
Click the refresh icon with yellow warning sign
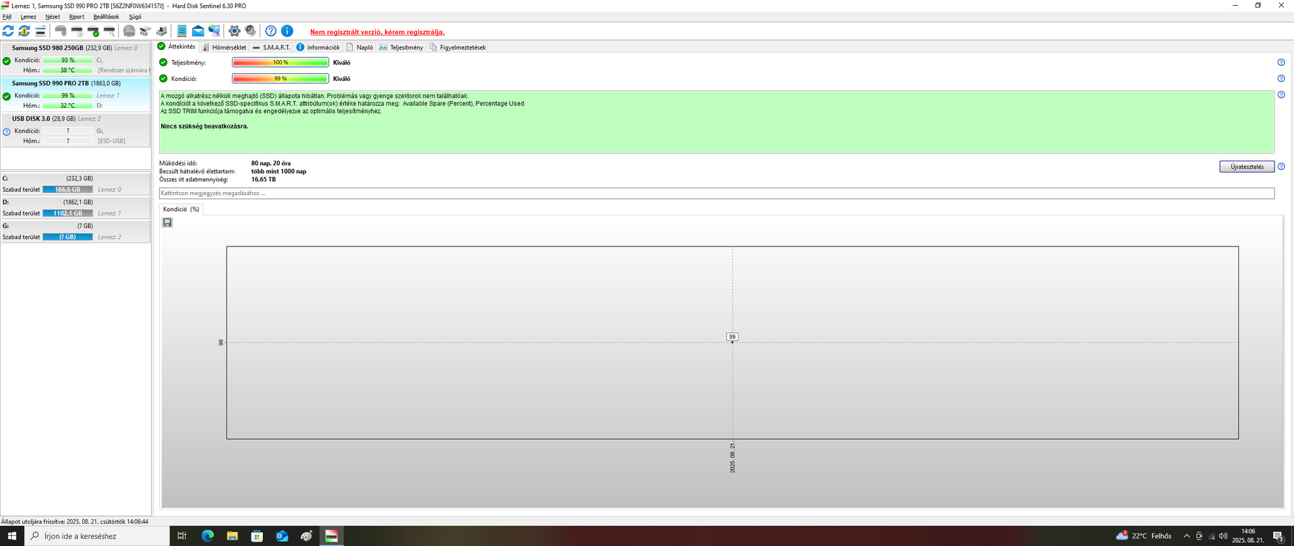tap(24, 31)
